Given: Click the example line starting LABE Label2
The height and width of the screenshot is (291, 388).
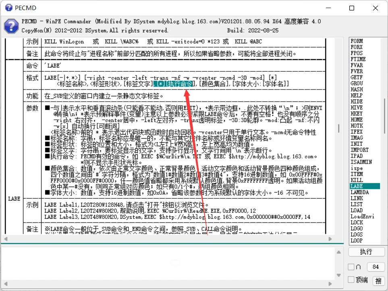Looking at the screenshot, I should [150, 211].
